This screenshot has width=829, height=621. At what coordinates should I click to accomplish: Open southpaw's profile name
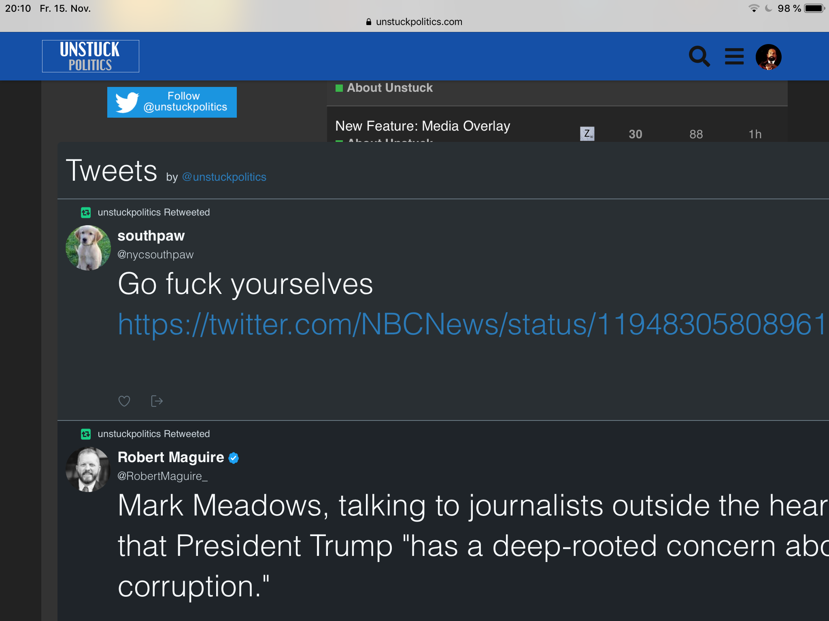(x=151, y=236)
